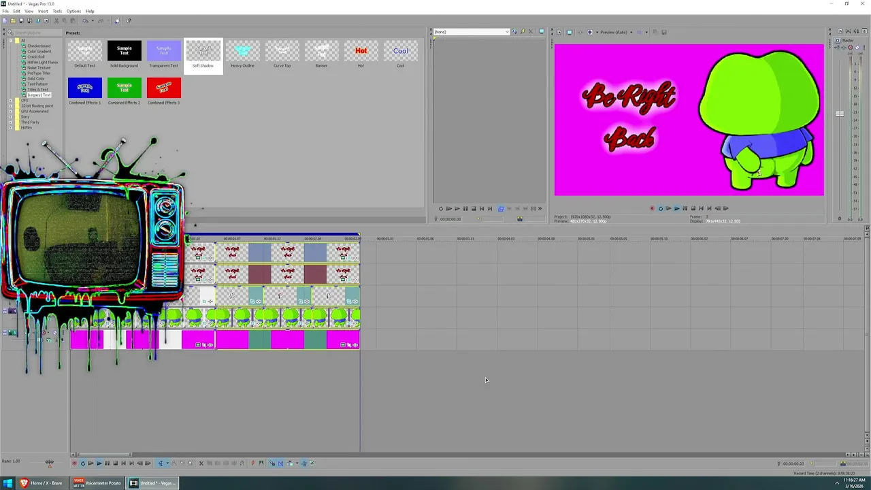Click the New project toolbar icon
This screenshot has width=871, height=490.
(x=5, y=20)
